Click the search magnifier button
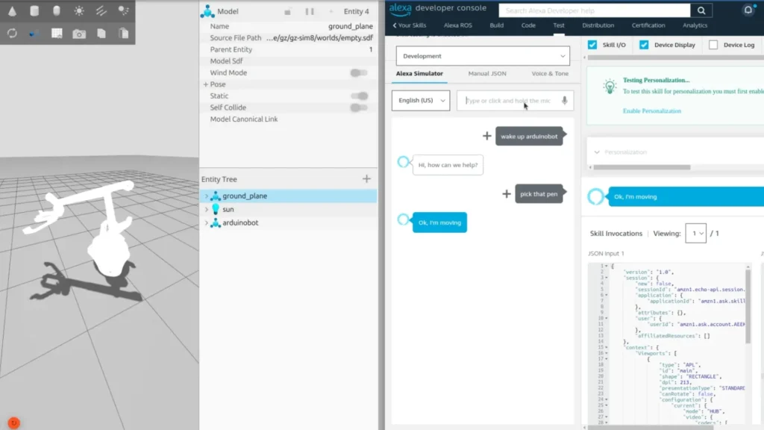 (x=701, y=10)
